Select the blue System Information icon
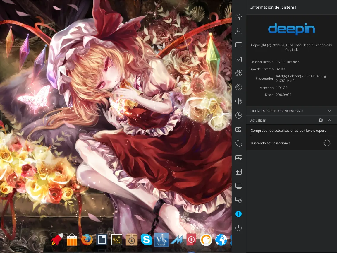337x253 pixels. point(239,214)
